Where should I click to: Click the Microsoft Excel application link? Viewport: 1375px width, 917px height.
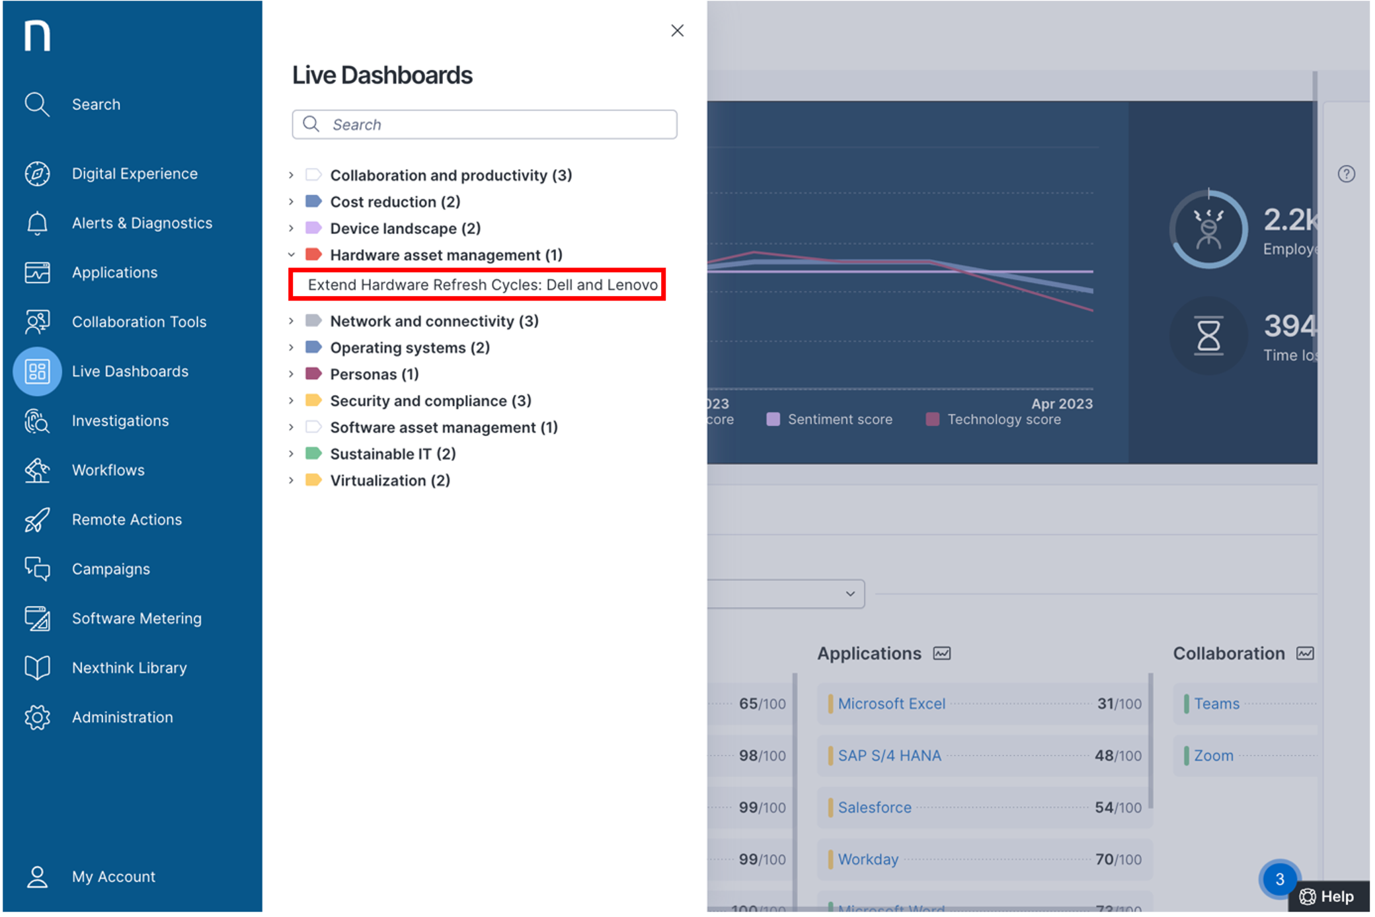tap(891, 704)
